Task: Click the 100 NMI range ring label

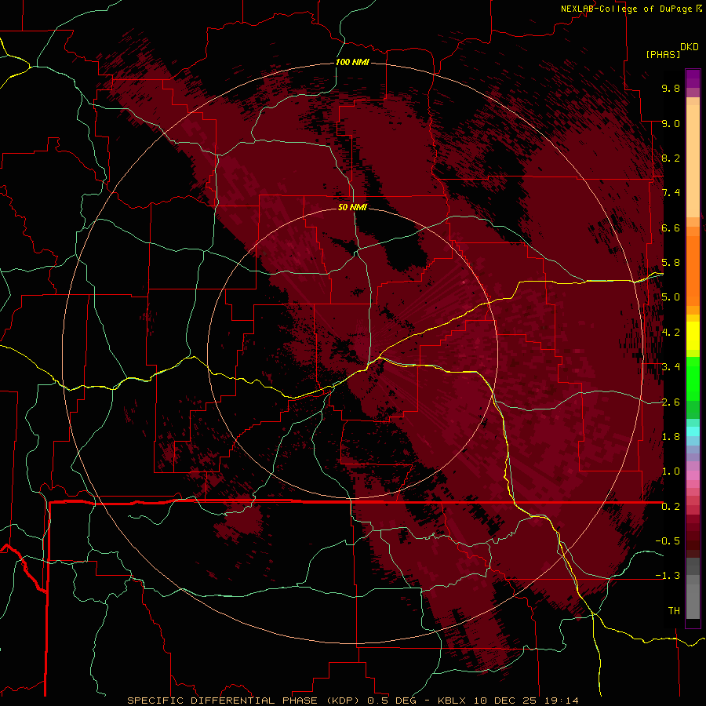Action: pos(352,62)
